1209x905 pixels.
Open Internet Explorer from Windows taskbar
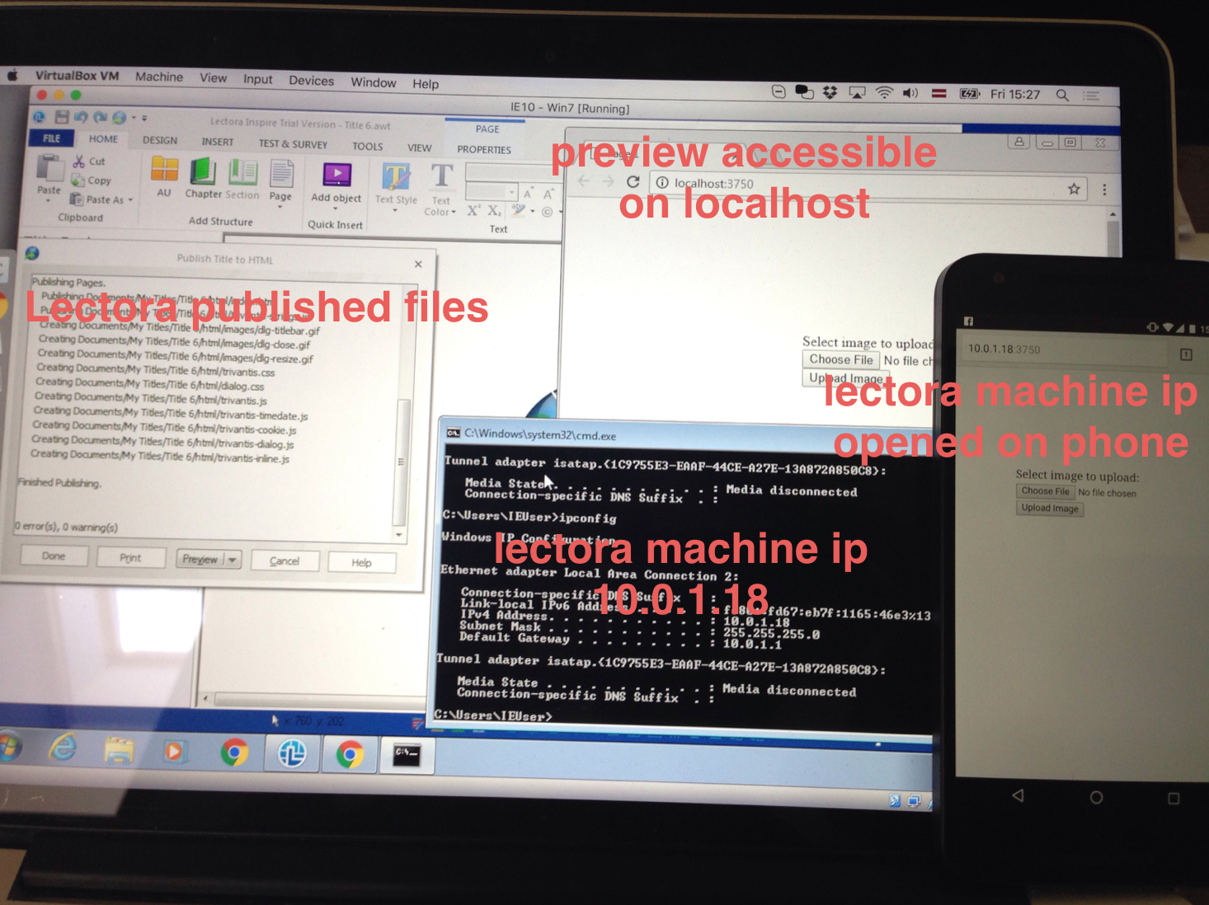click(64, 748)
